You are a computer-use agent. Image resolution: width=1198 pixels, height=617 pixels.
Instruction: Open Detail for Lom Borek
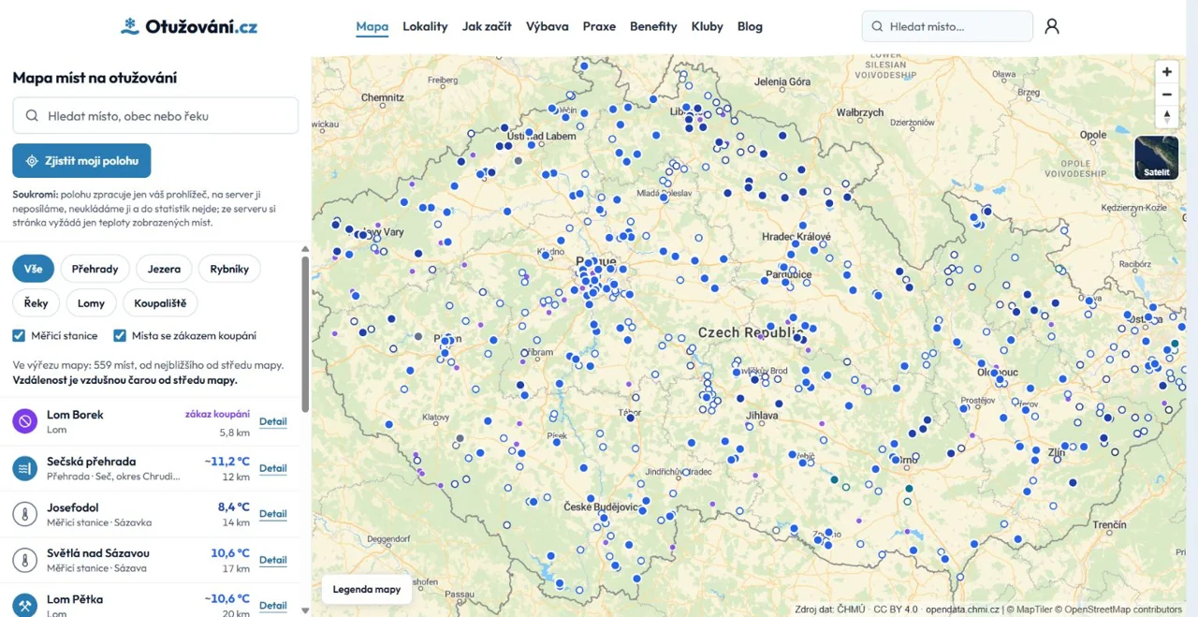(x=272, y=421)
